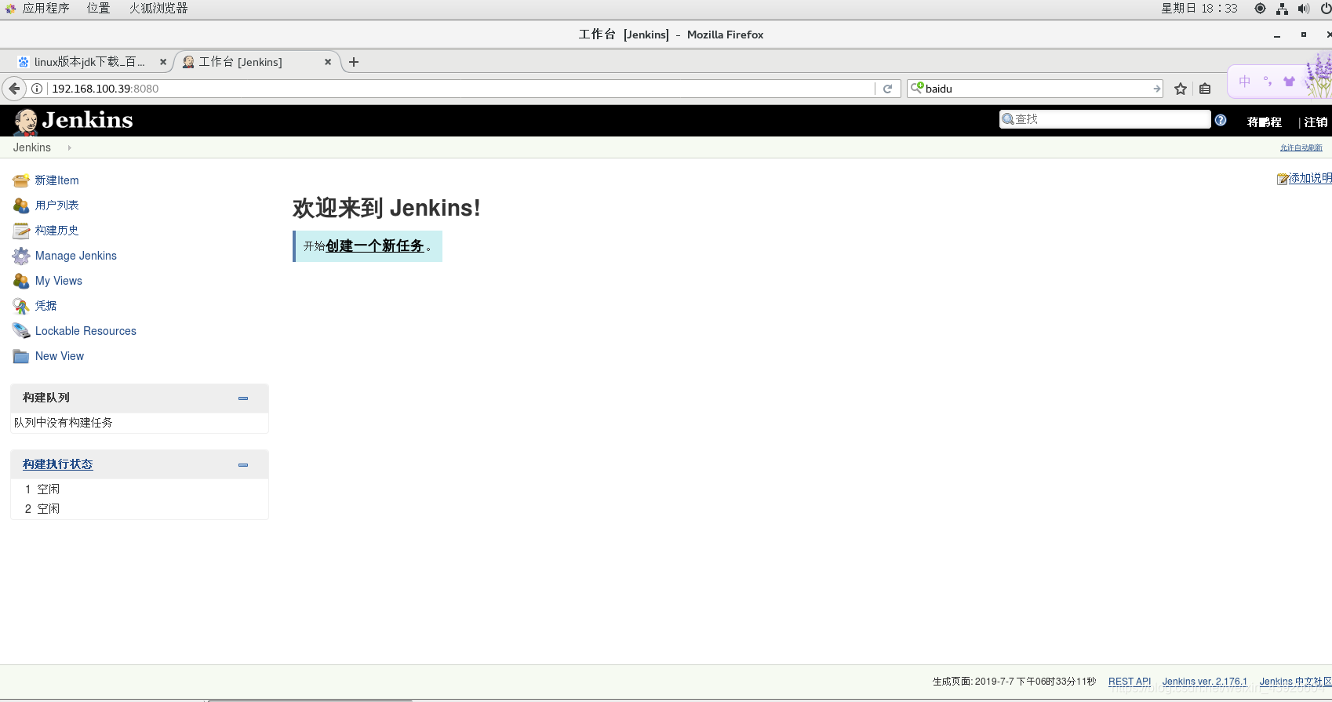Viewport: 1332px width, 702px height.
Task: Open new tab with plus button
Action: [354, 62]
